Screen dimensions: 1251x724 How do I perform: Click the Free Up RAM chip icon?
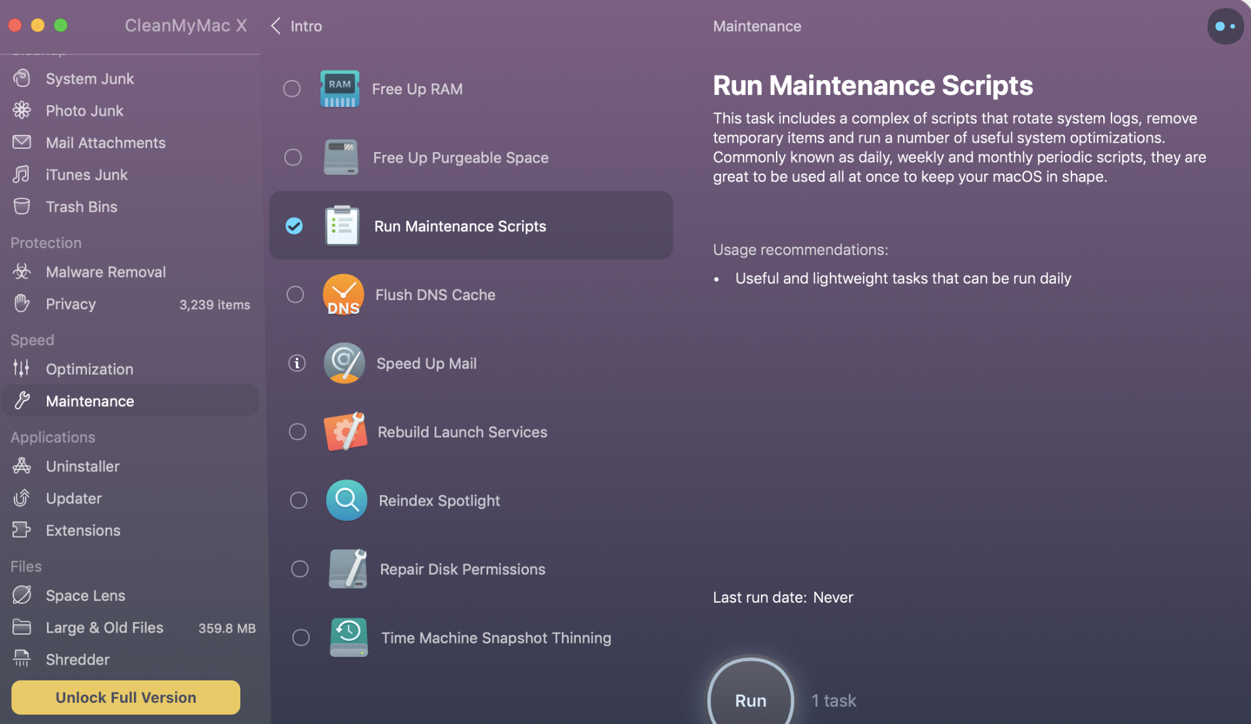pos(340,89)
